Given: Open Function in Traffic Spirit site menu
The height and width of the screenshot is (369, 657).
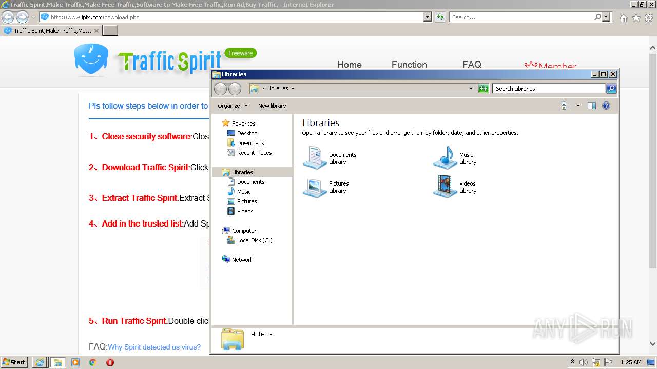Looking at the screenshot, I should click(x=409, y=64).
